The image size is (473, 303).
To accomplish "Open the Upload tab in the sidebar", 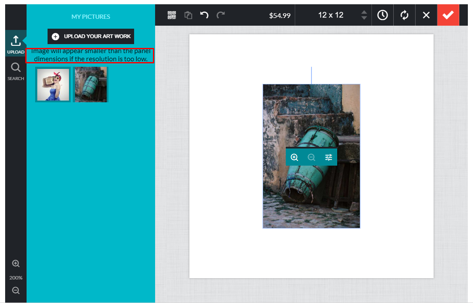I will tap(16, 43).
